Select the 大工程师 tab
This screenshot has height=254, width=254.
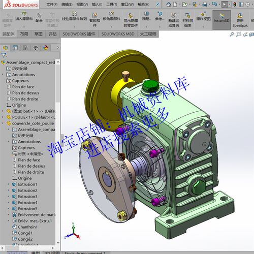148,34
